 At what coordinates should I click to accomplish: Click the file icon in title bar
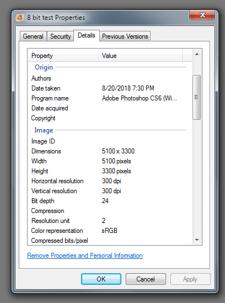(x=19, y=18)
